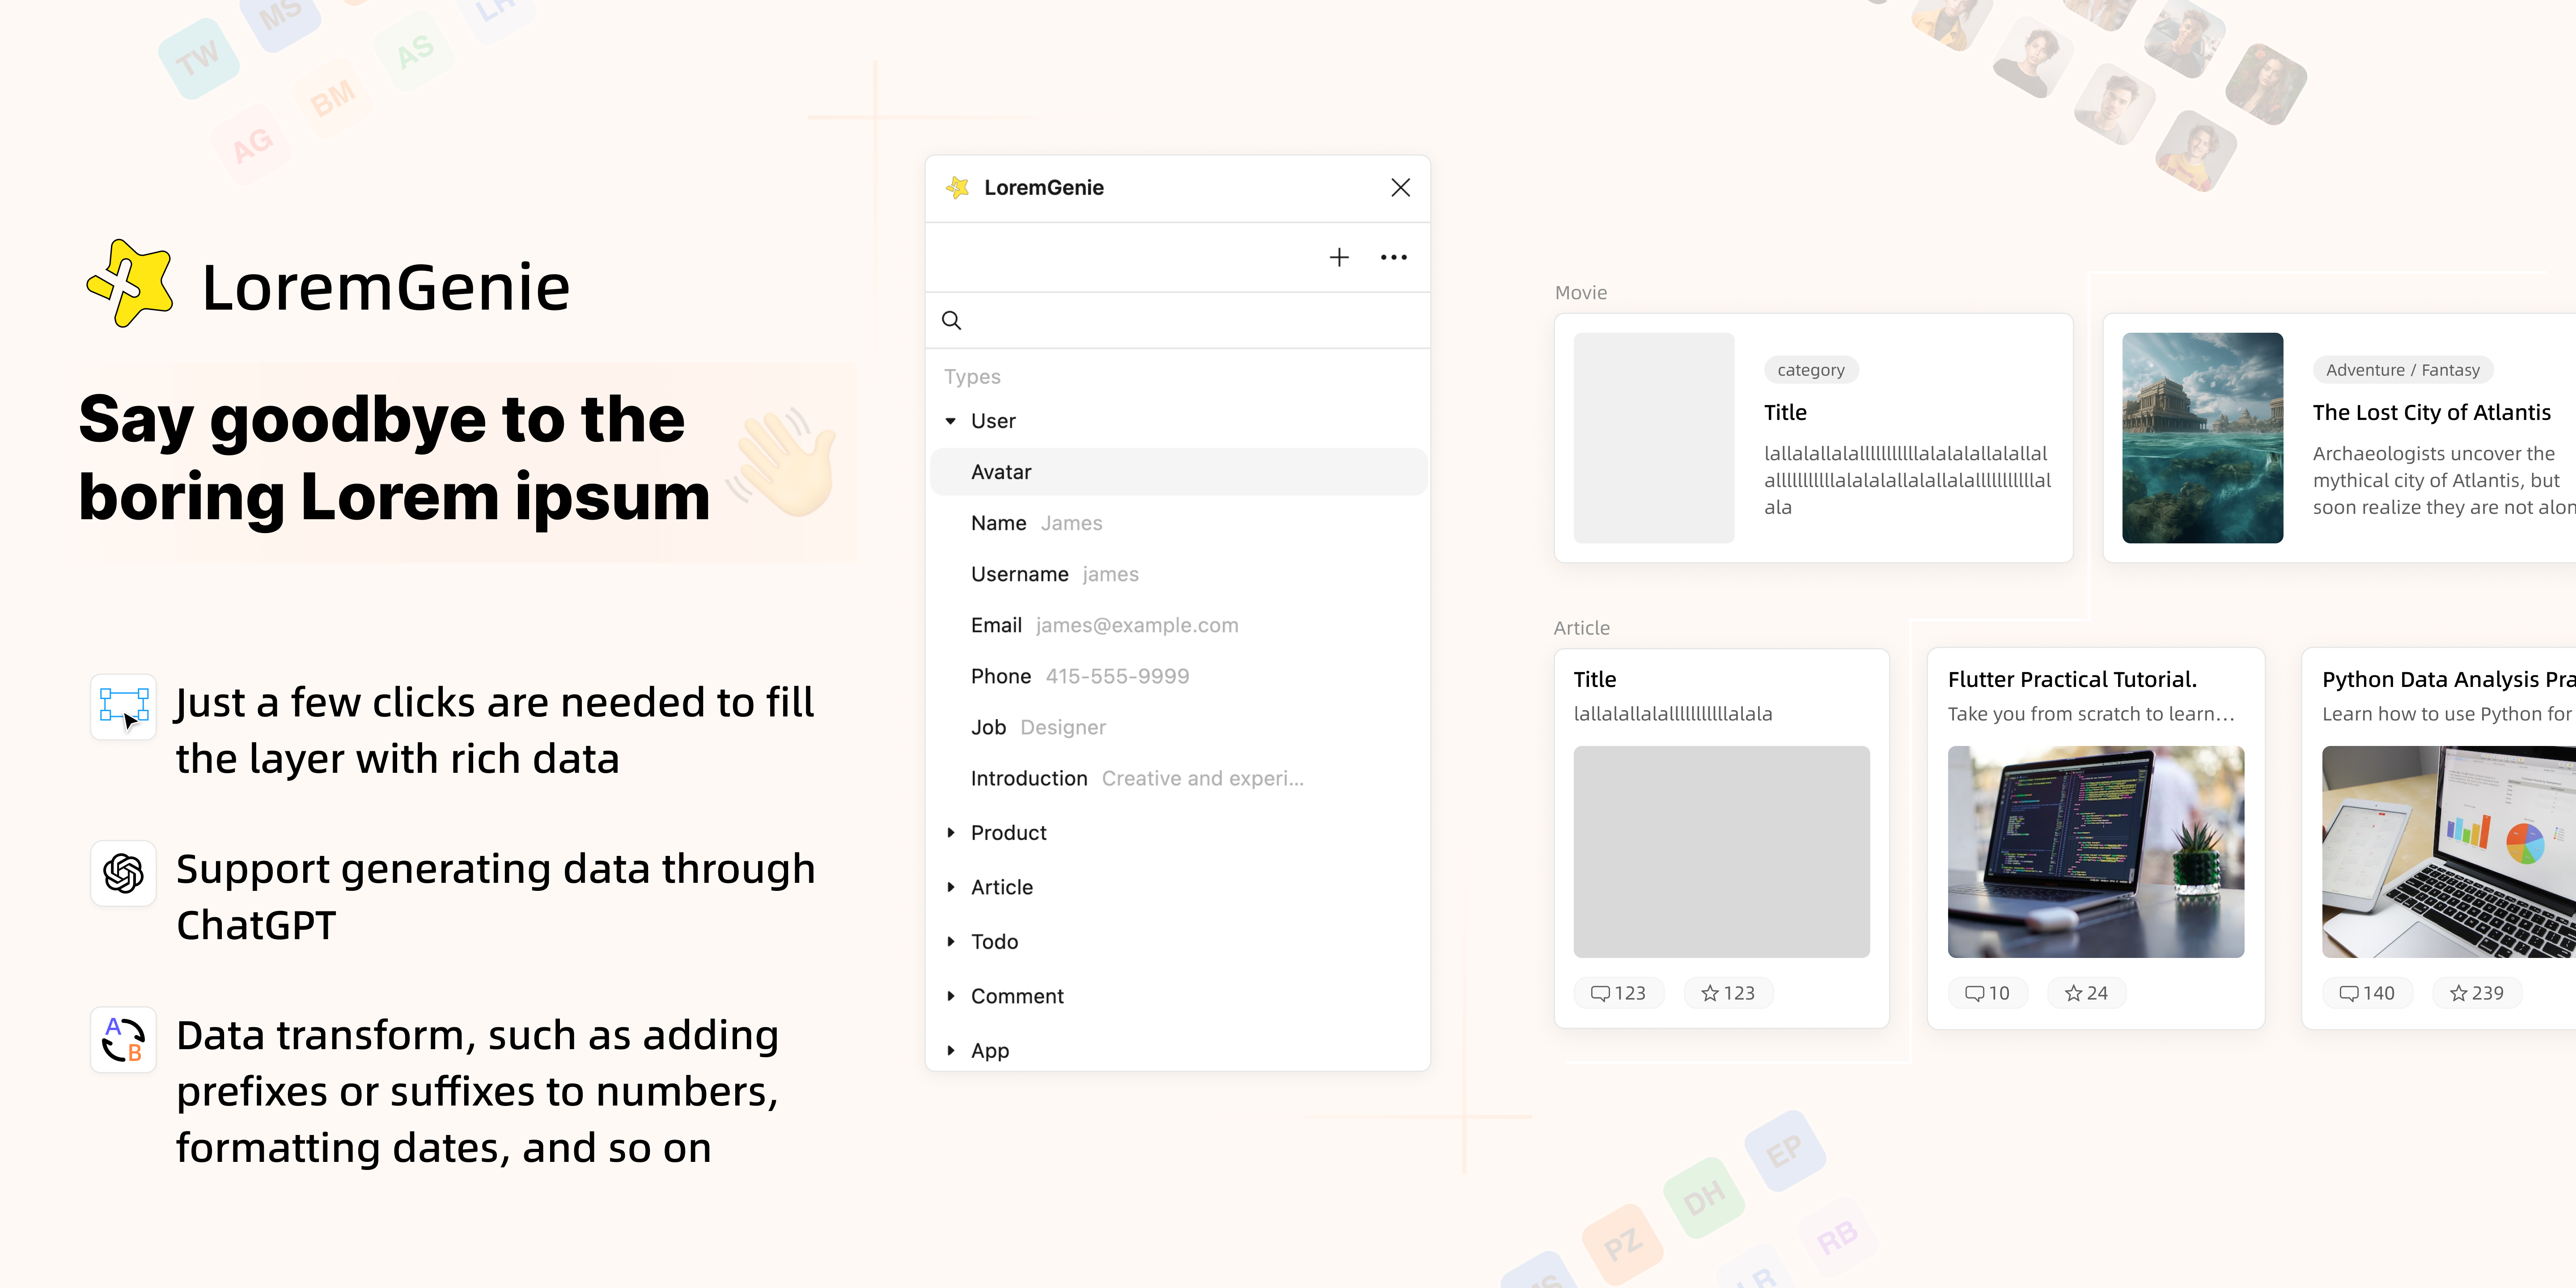The width and height of the screenshot is (2576, 1288).
Task: Click the BM initials avatar tile
Action: (x=333, y=98)
